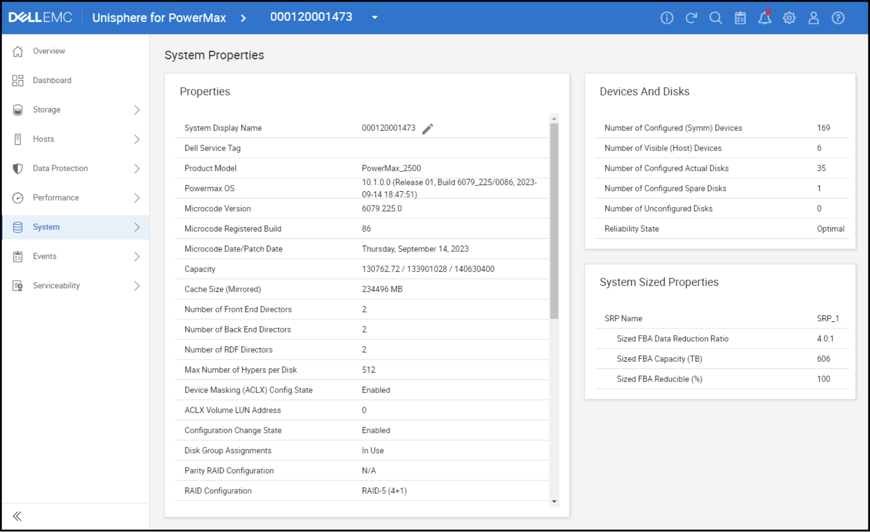Viewport: 870px width, 532px height.
Task: Open the Data Protection menu item
Action: [75, 168]
